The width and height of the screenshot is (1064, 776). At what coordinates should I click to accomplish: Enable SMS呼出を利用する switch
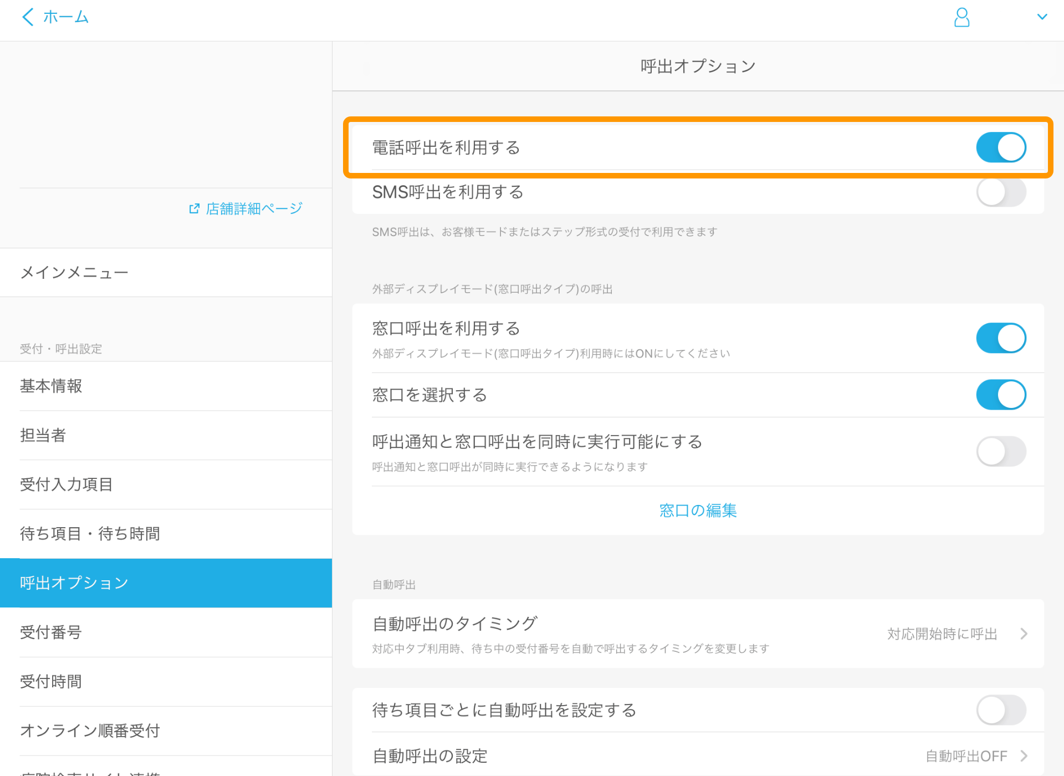pos(1001,192)
